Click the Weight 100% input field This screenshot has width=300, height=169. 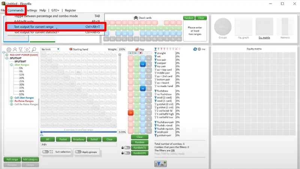(122, 49)
